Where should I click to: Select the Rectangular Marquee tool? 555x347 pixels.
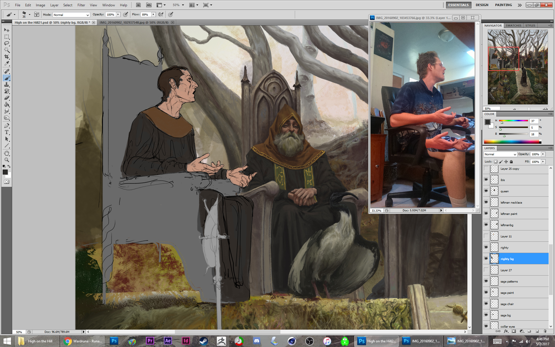click(7, 37)
